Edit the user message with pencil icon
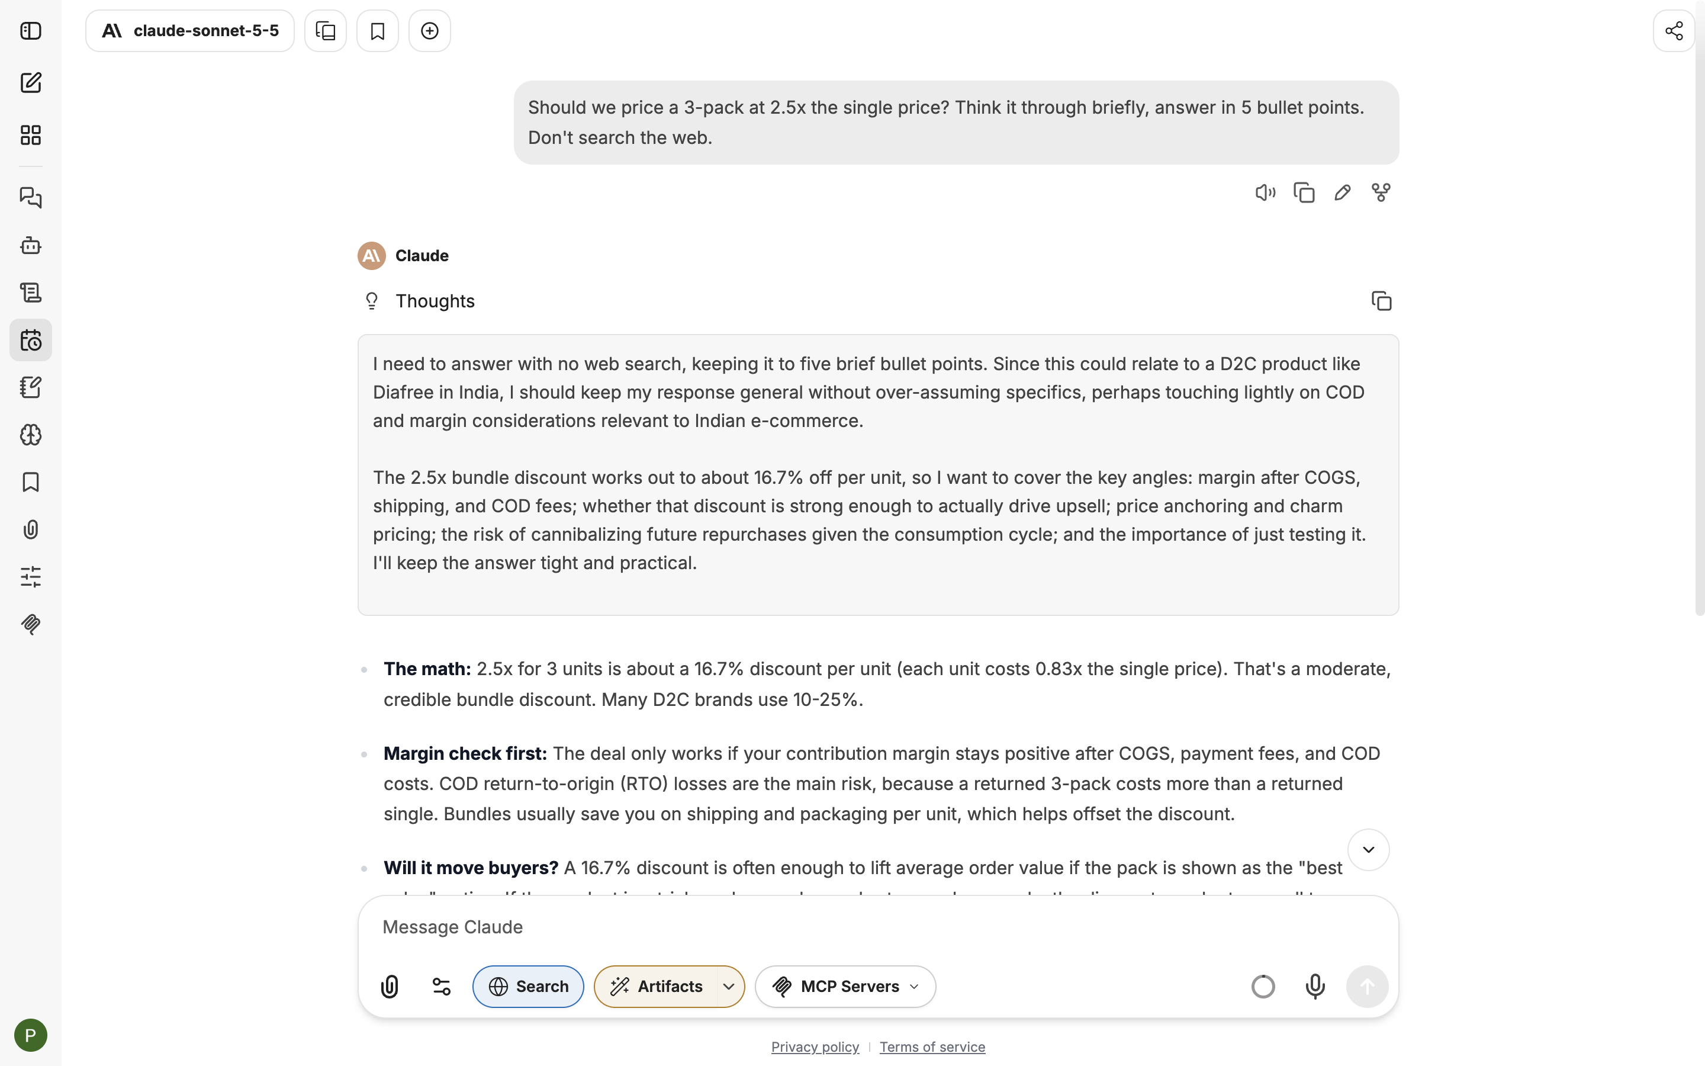 click(1342, 192)
